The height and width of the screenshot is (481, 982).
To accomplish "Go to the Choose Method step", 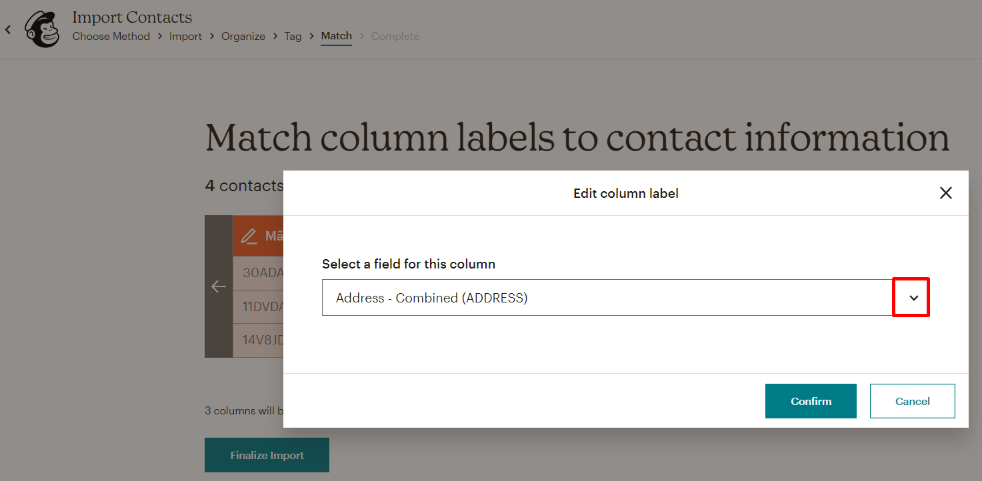I will (x=111, y=36).
